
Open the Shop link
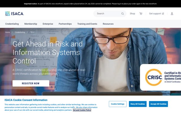coord(132,14)
